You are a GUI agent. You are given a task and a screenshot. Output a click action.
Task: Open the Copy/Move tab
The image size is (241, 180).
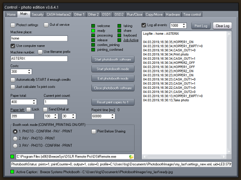(154, 15)
